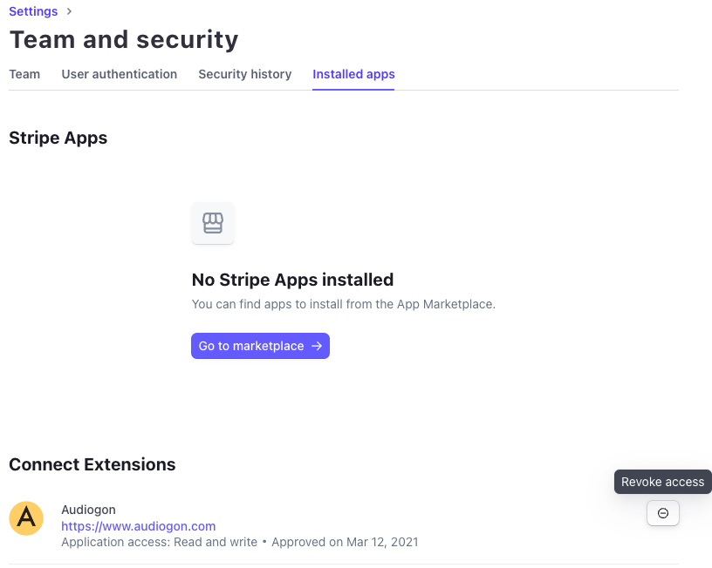
Task: Click the Audiogon extension name
Action: click(x=88, y=510)
